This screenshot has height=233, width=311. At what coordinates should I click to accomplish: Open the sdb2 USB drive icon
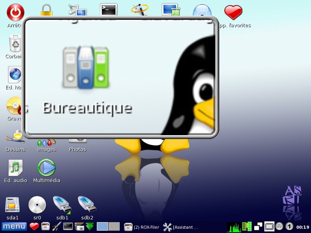point(87,204)
